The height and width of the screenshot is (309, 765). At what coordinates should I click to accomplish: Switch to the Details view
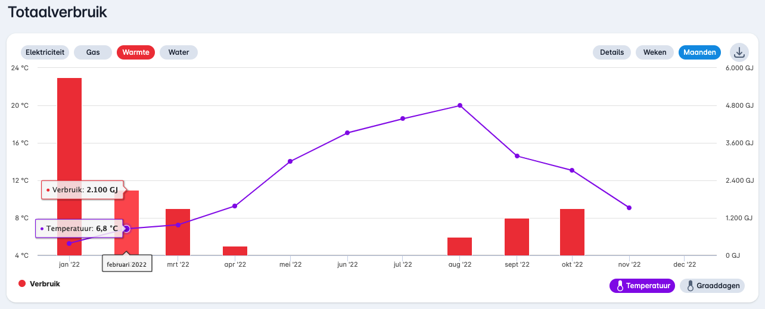coord(612,52)
